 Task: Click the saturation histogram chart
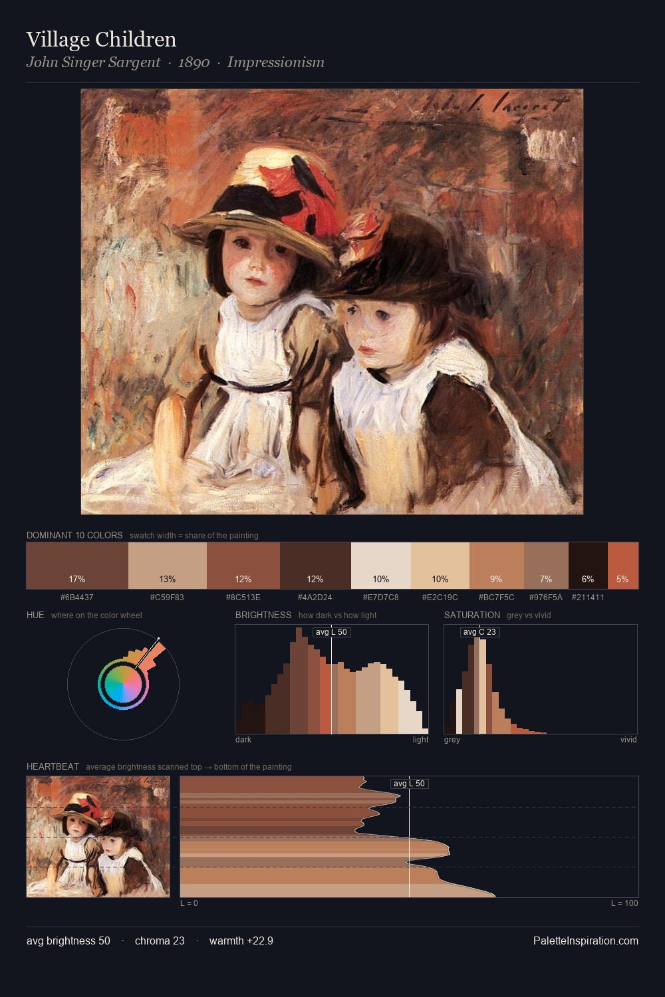[x=541, y=679]
